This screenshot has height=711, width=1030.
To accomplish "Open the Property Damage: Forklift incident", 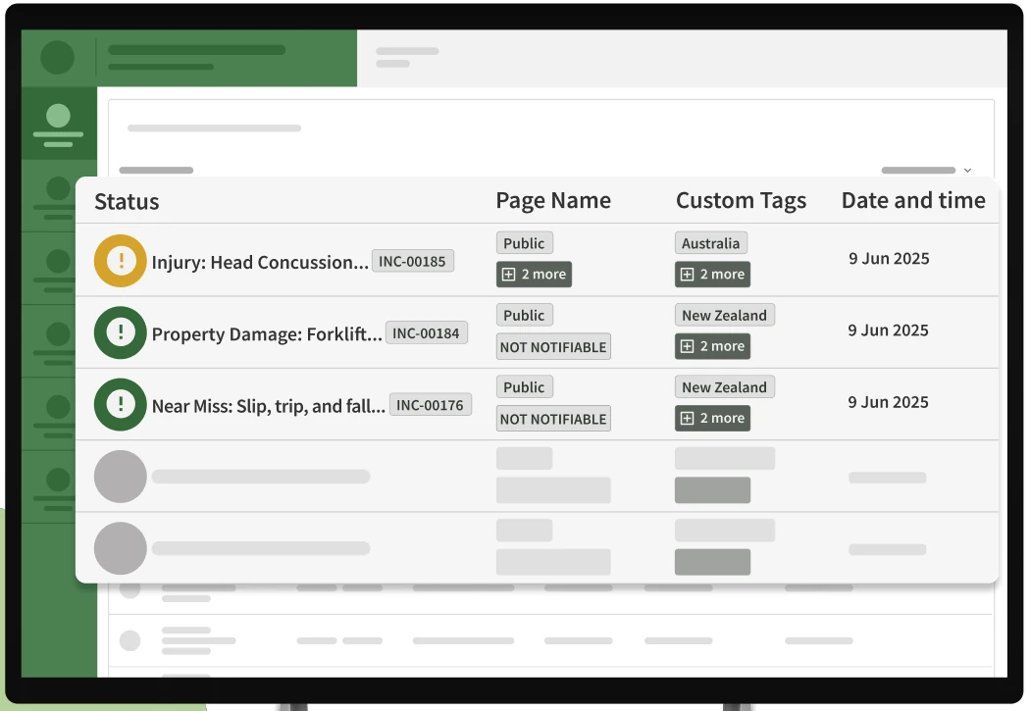I will click(x=267, y=333).
